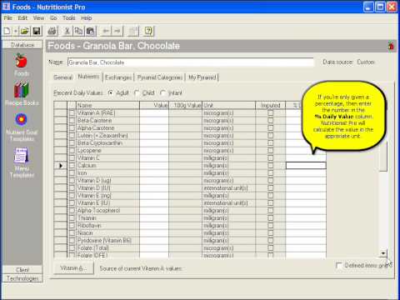
Task: Select the Infant radio button
Action: [163, 93]
